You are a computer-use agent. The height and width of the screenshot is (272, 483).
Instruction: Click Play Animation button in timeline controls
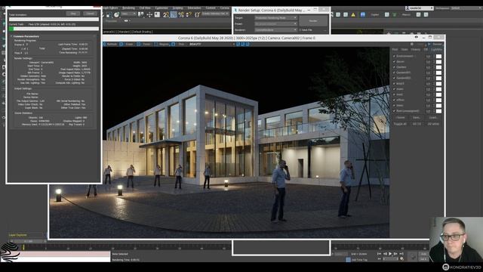click(x=390, y=254)
